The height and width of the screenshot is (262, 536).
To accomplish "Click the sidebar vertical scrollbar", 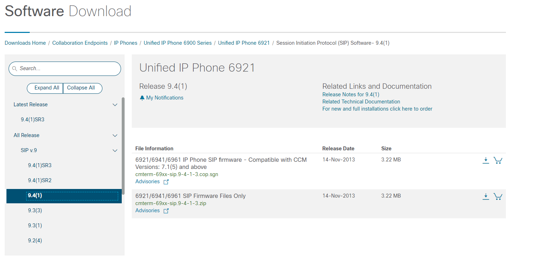I will tap(124, 146).
